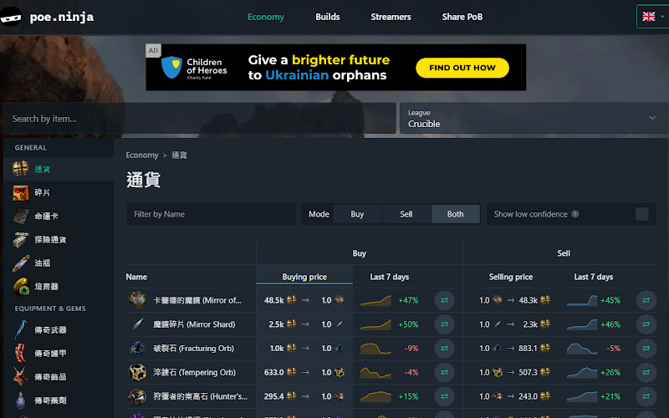
Task: Open the 油瓶 oils icon
Action: 20,263
